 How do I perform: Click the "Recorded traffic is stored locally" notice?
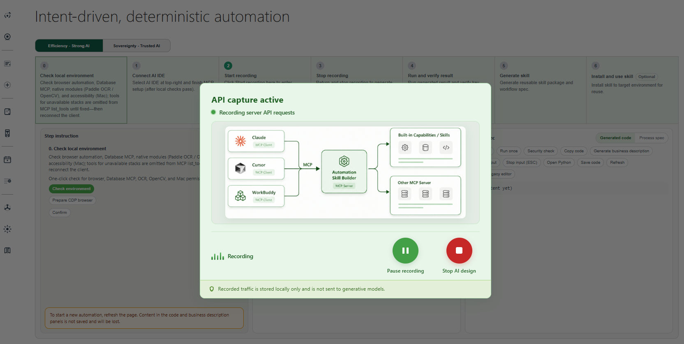[301, 289]
